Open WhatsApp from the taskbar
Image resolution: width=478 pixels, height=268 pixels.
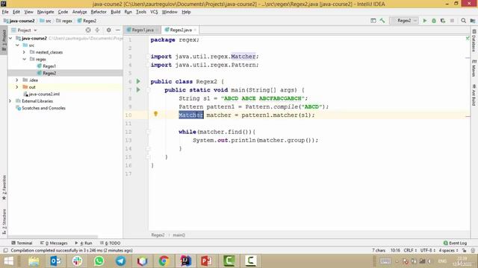tap(99, 261)
